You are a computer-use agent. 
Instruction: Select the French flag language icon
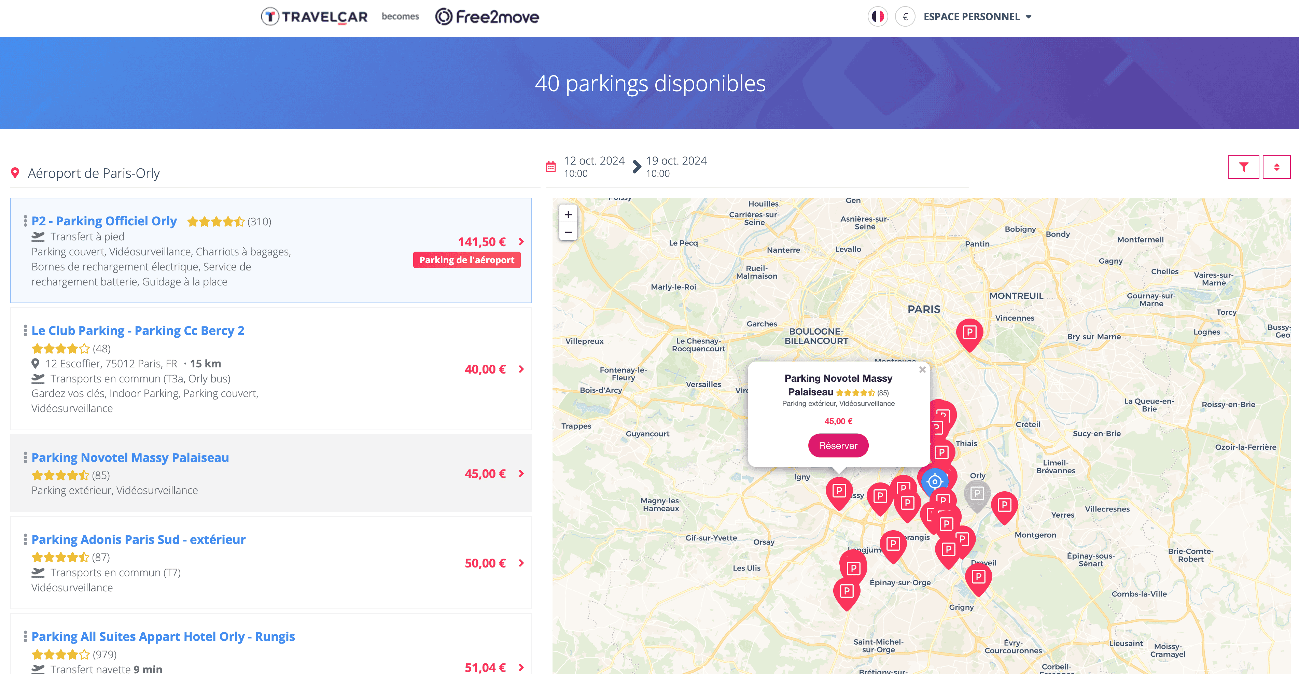coord(877,17)
